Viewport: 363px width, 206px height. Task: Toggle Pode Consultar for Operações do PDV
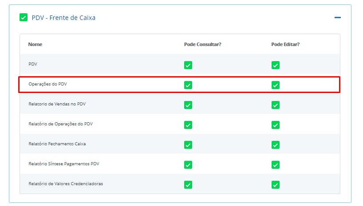click(188, 85)
